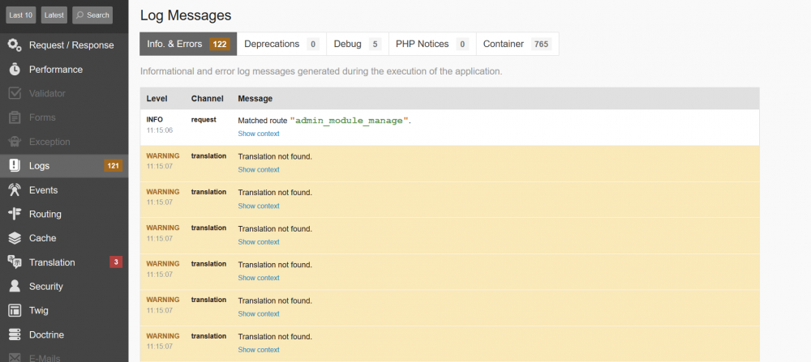This screenshot has width=811, height=362.
Task: Open the PHP Notices tab
Action: pyautogui.click(x=430, y=44)
